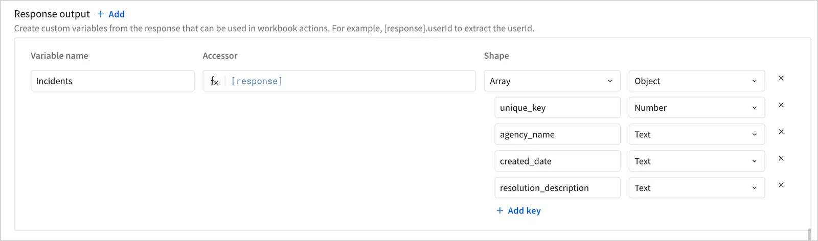
Task: Click the Variable name column header
Action: tap(59, 56)
